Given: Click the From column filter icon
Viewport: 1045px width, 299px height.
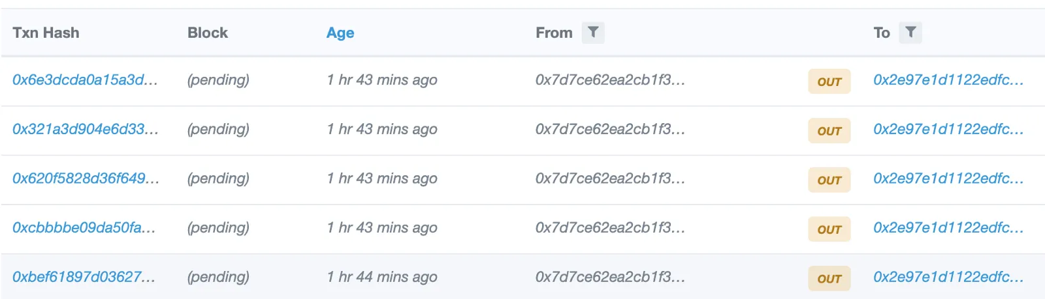Looking at the screenshot, I should [592, 33].
